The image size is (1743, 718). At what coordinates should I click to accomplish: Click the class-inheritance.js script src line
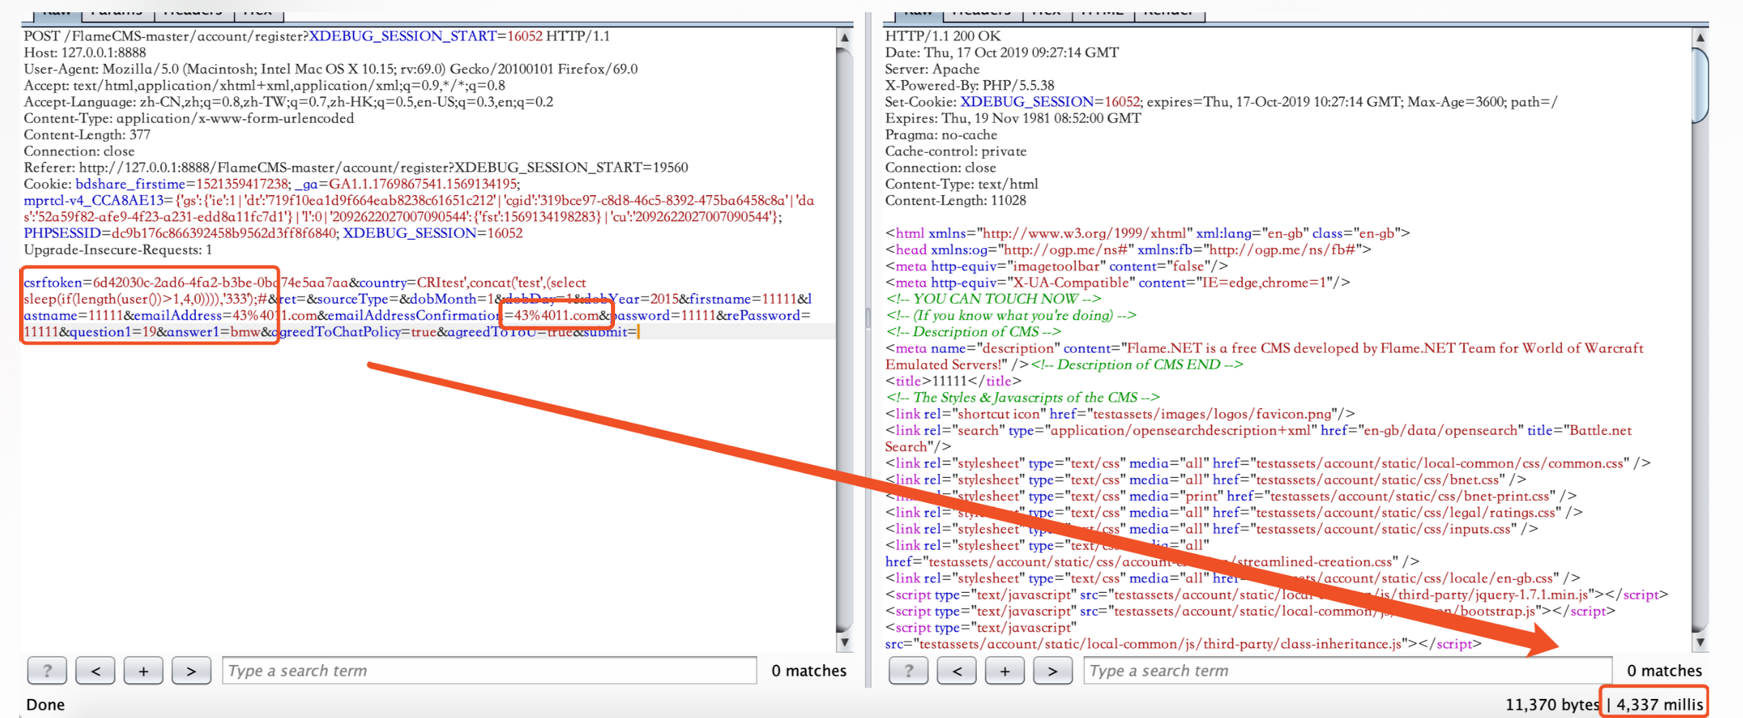point(1183,644)
